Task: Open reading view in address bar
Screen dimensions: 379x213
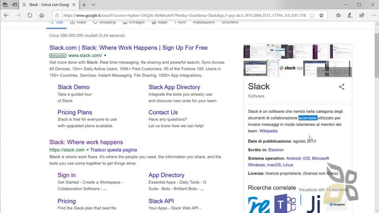Action: [x=312, y=16]
